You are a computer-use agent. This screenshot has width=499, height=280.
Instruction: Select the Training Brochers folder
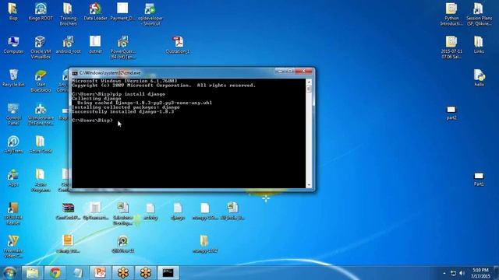(x=68, y=14)
